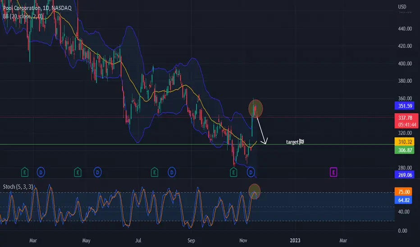Click the orange 310.32 basis price label
Image resolution: width=420 pixels, height=247 pixels.
pyautogui.click(x=405, y=142)
